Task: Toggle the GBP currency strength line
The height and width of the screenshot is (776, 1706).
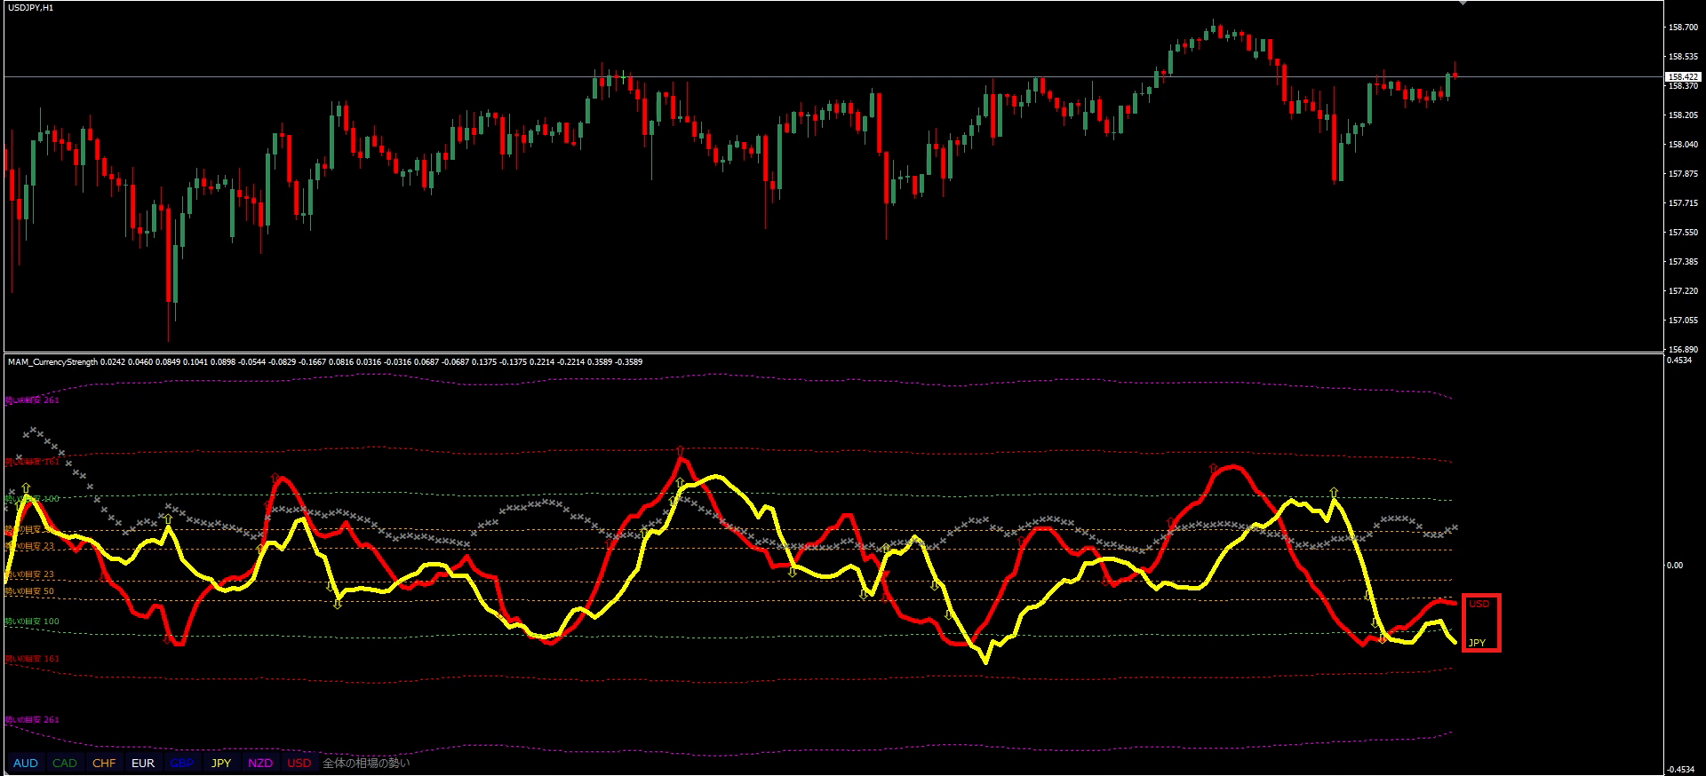Action: click(x=182, y=763)
